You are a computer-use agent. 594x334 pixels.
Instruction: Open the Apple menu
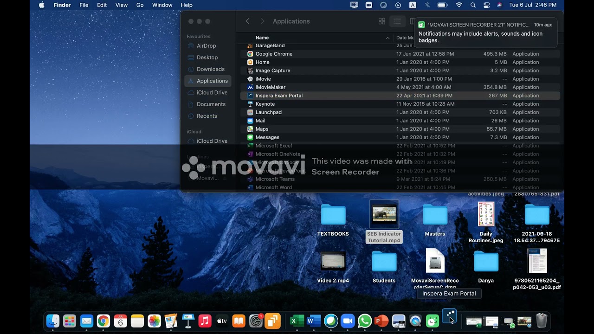click(42, 5)
